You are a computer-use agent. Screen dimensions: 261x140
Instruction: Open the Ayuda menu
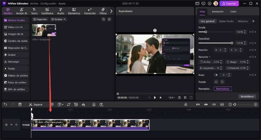click(x=62, y=4)
